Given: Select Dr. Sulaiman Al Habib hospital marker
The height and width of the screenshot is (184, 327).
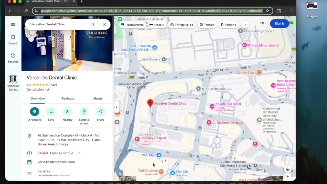Looking at the screenshot, I should 209,122.
